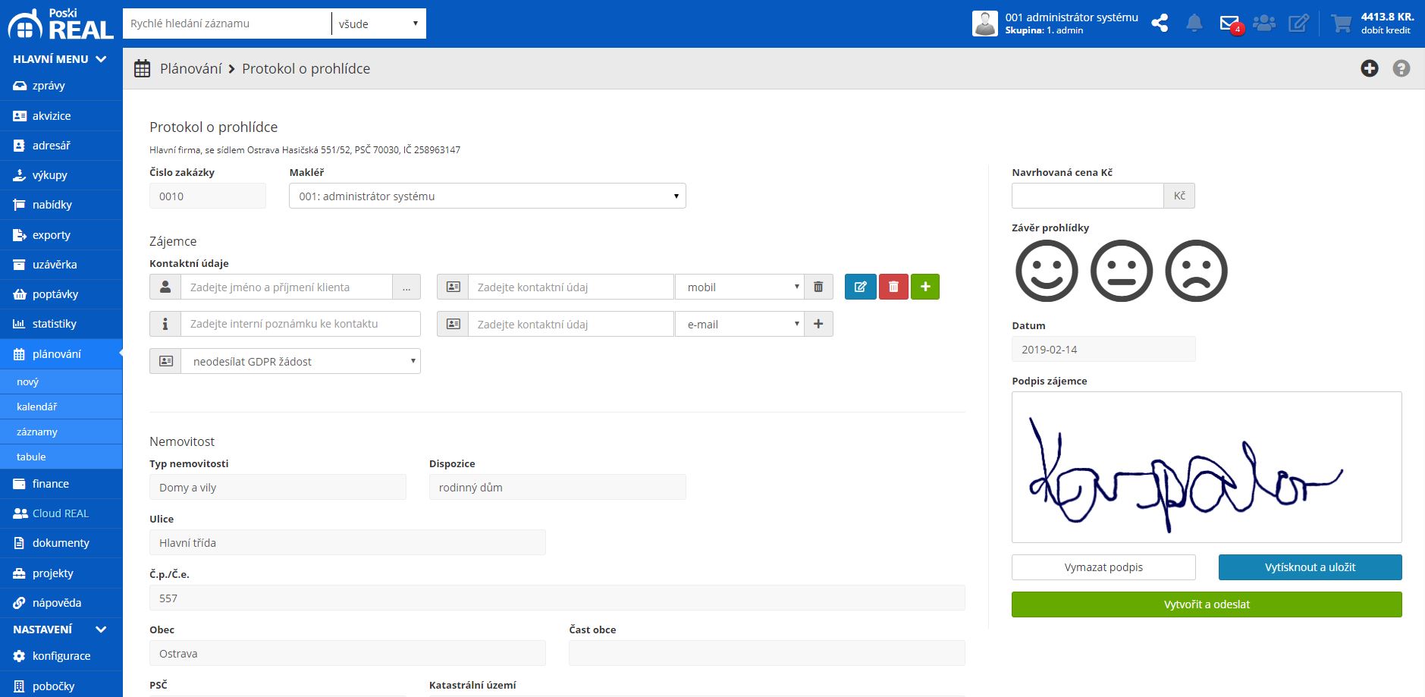
Task: Click Vytvořit a odeslat button
Action: [1206, 604]
